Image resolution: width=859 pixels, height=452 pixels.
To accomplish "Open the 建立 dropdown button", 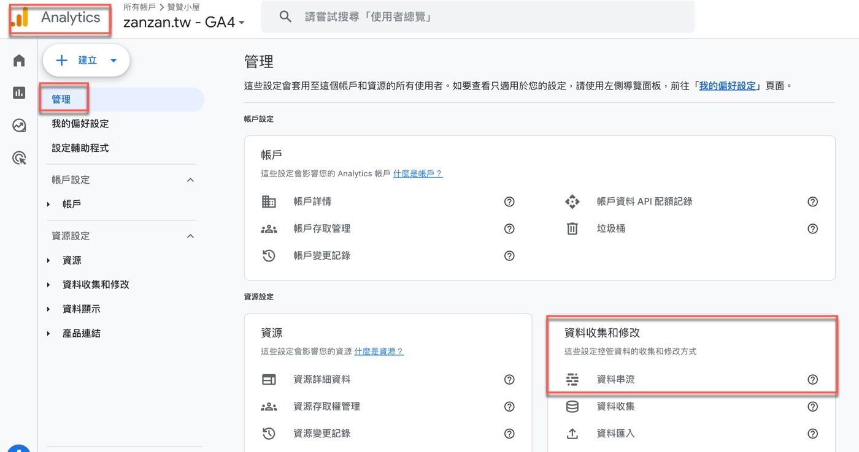I will point(86,60).
